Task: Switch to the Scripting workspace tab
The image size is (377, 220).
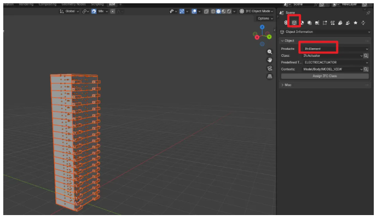Action: click(97, 4)
